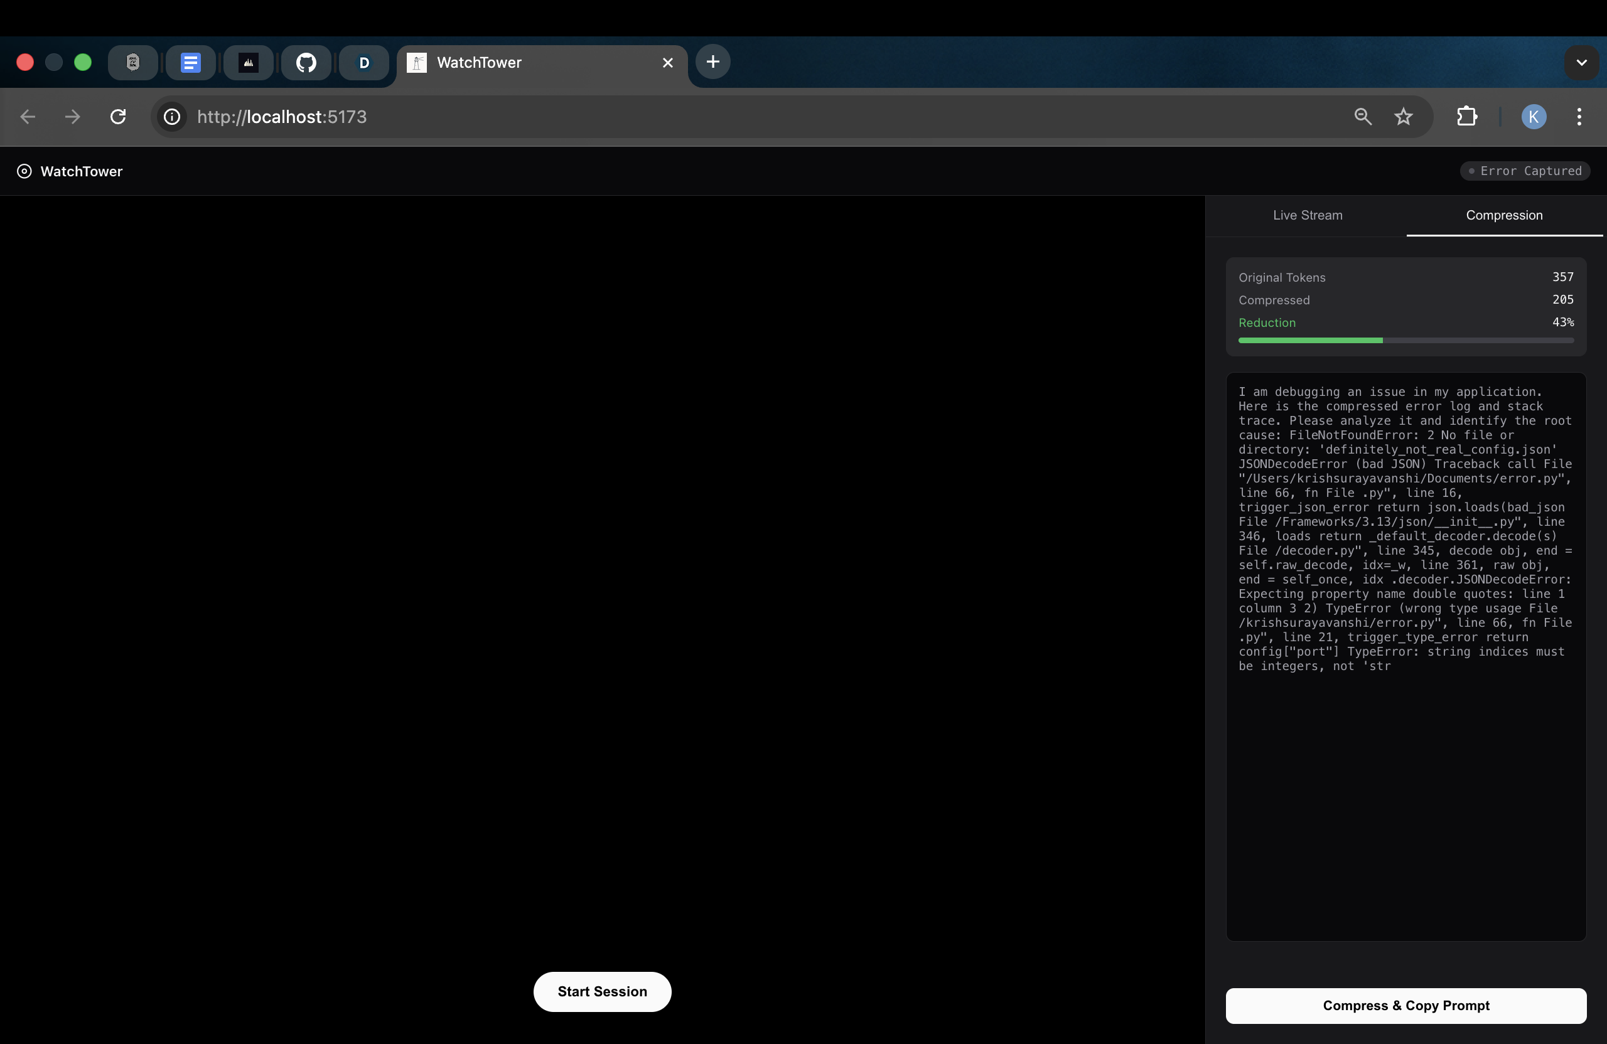Screen dimensions: 1607x1044
Task: Click the zoom magnifier in the address bar
Action: [1363, 117]
